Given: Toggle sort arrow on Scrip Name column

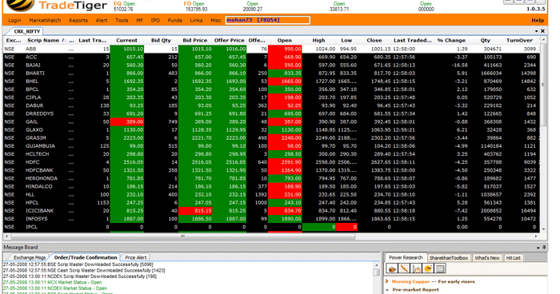Looking at the screenshot, I should (x=63, y=40).
